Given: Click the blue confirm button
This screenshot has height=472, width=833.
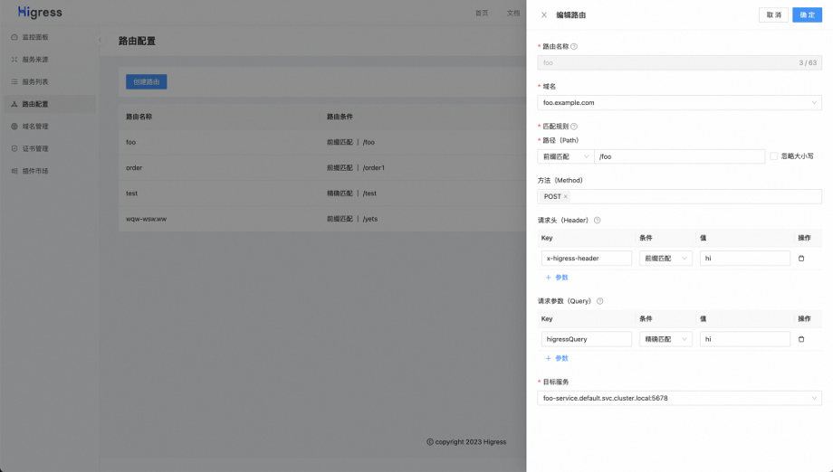Looking at the screenshot, I should tap(807, 15).
